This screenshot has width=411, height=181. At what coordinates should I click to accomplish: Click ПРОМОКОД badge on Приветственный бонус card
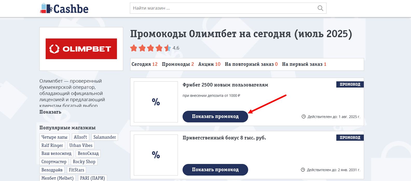[x=350, y=138]
